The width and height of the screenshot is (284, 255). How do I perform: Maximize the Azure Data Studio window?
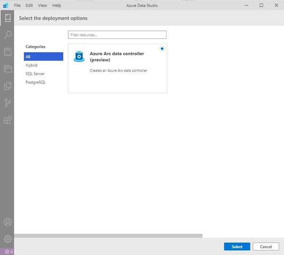[x=261, y=5]
